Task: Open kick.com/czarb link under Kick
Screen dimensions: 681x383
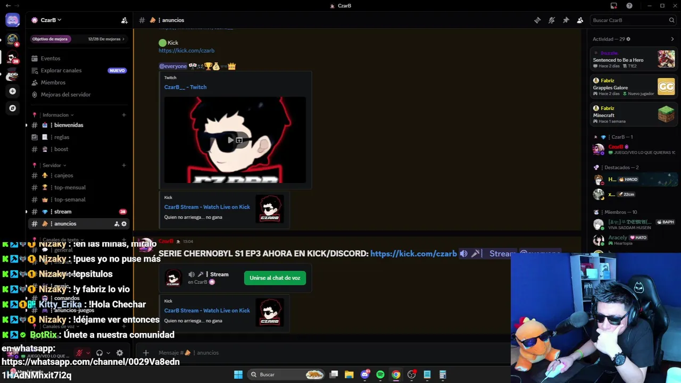Action: point(186,51)
